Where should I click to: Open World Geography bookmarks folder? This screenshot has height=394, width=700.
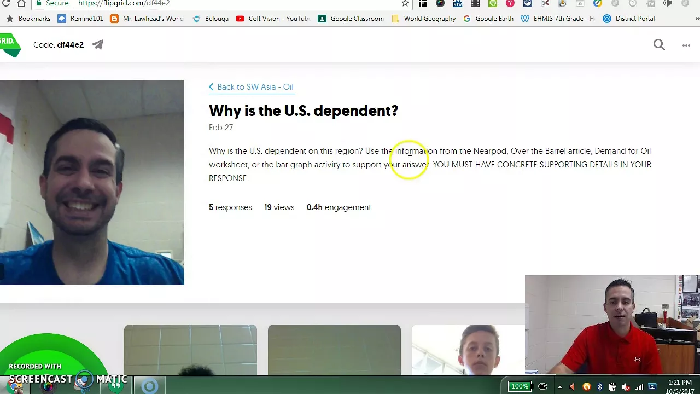coord(424,19)
